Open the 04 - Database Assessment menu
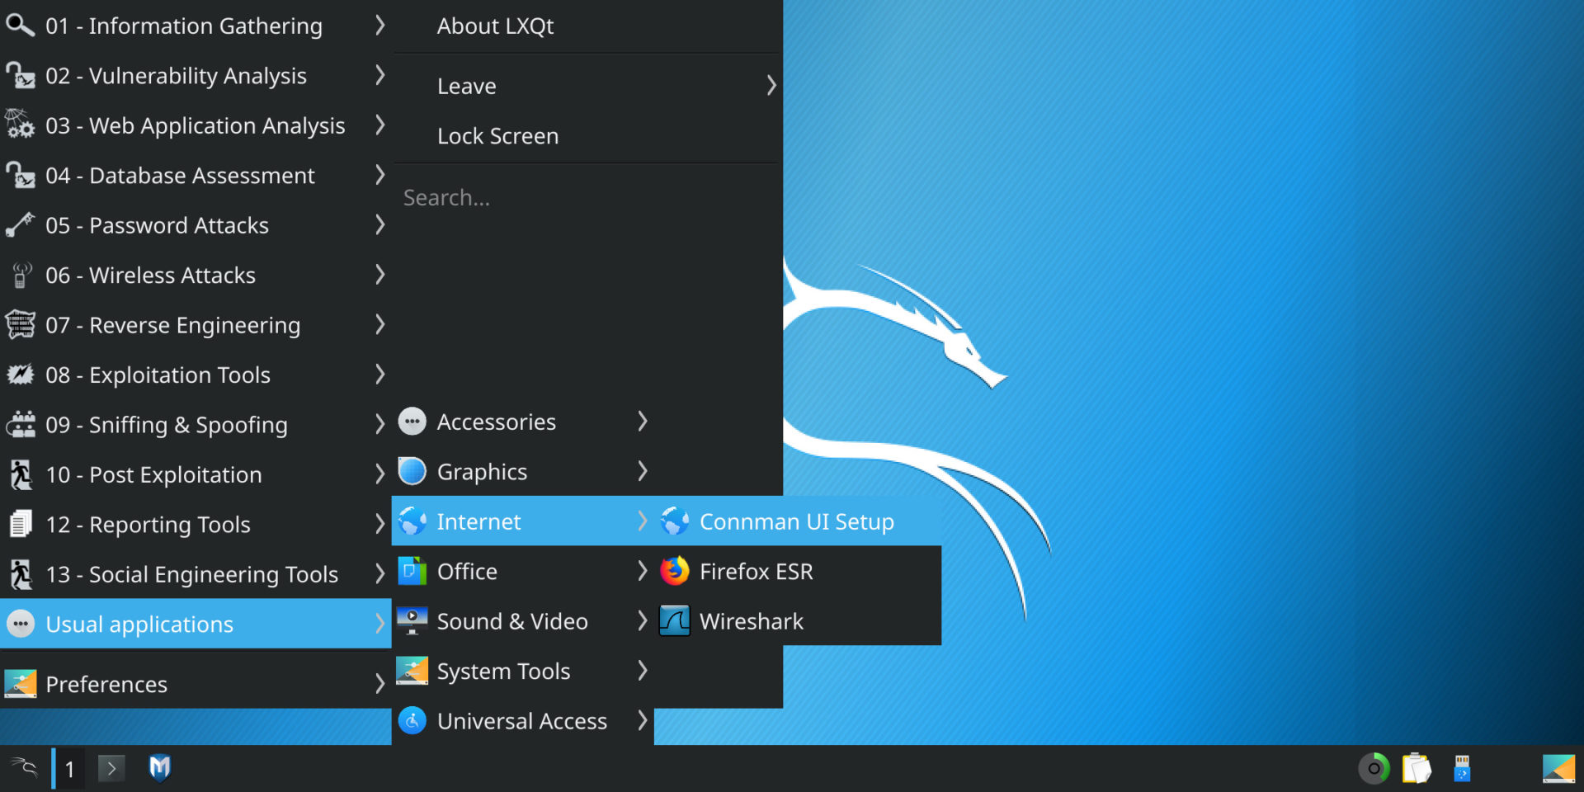Viewport: 1584px width, 792px height. pyautogui.click(x=180, y=175)
